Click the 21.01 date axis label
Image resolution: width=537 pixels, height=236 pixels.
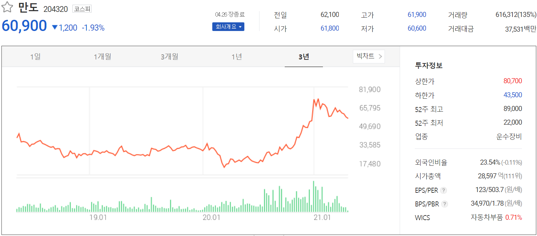323,218
